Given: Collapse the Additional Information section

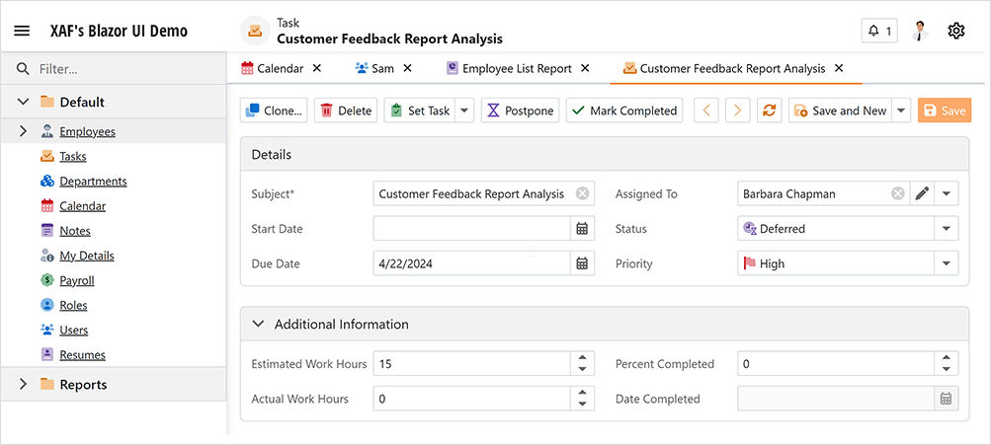Looking at the screenshot, I should point(259,324).
